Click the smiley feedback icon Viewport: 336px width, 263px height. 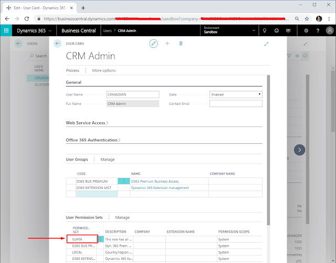(277, 30)
